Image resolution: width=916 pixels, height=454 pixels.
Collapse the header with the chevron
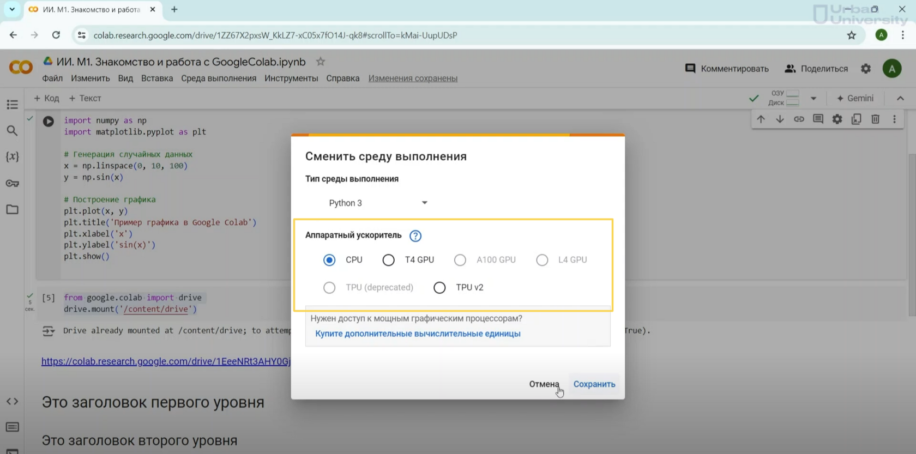(x=900, y=99)
